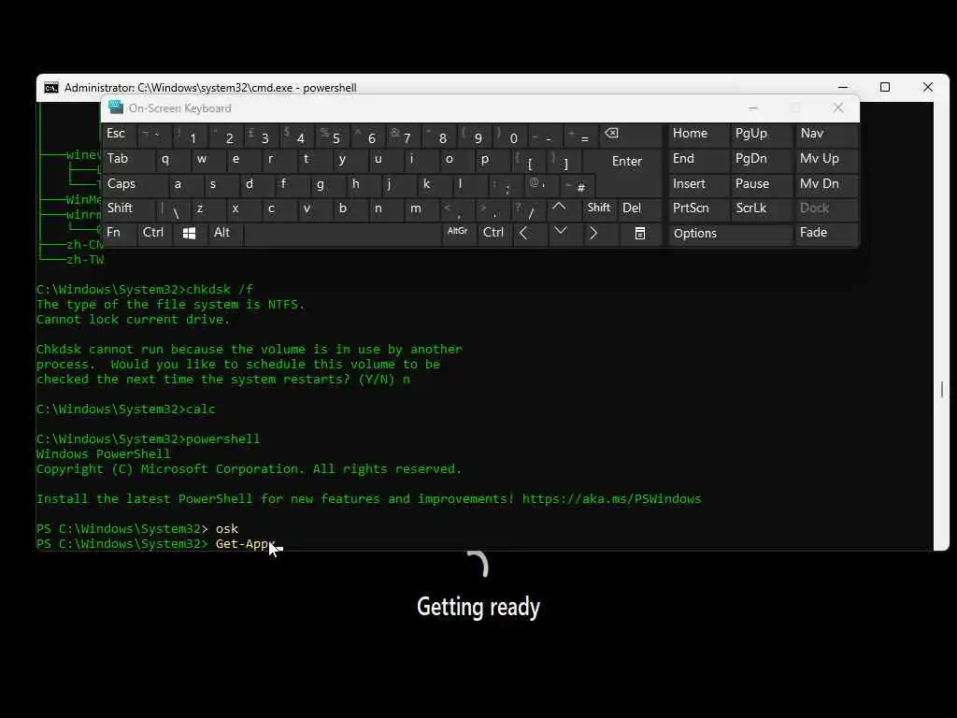The image size is (957, 718).
Task: Click the cmd.exe title bar icon
Action: (x=51, y=88)
